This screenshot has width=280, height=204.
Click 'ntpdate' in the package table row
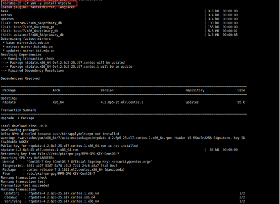(x=9, y=103)
